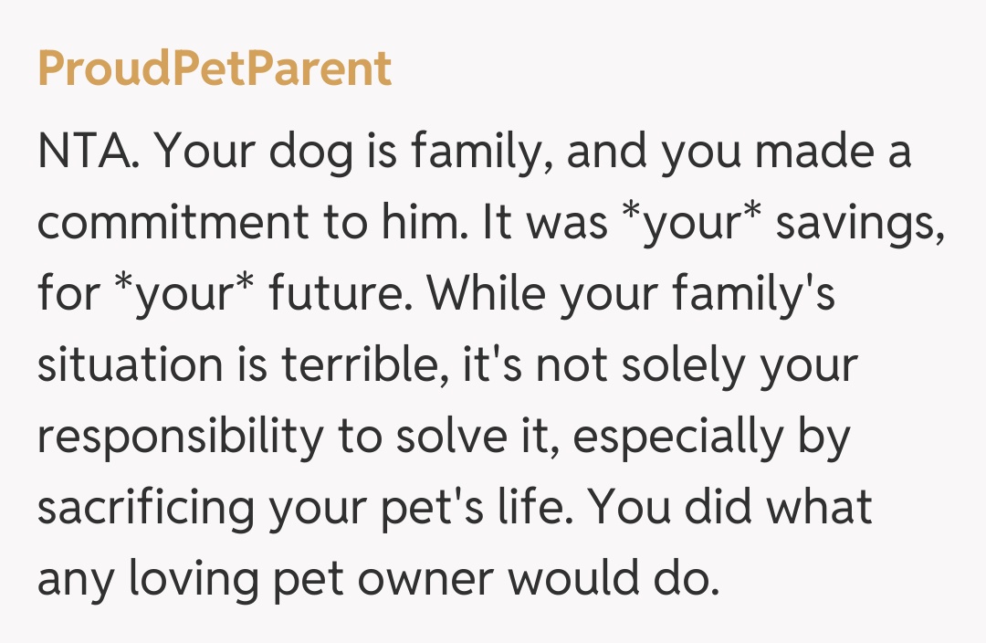
Task: Click the asterisk-wrapped "*your*" before "future"
Action: 183,295
